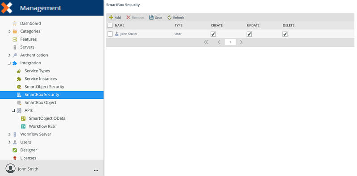Open Designer in the navigation tree
The image size is (357, 176).
tap(29, 150)
